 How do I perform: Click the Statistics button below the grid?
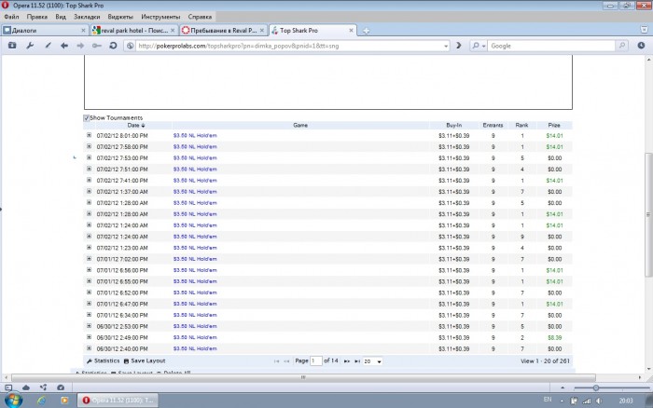point(103,361)
